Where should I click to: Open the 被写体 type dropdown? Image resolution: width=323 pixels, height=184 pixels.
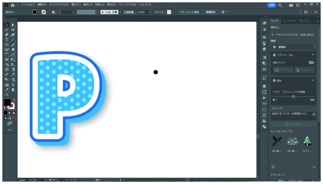(x=294, y=47)
